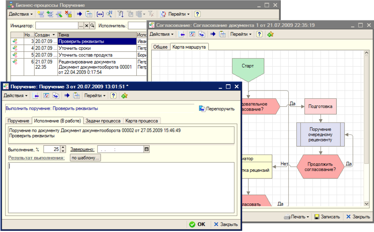Screen dimensions: 374x232
Task: Open help in Бизнес-процессы toolbar
Action: [x=197, y=14]
